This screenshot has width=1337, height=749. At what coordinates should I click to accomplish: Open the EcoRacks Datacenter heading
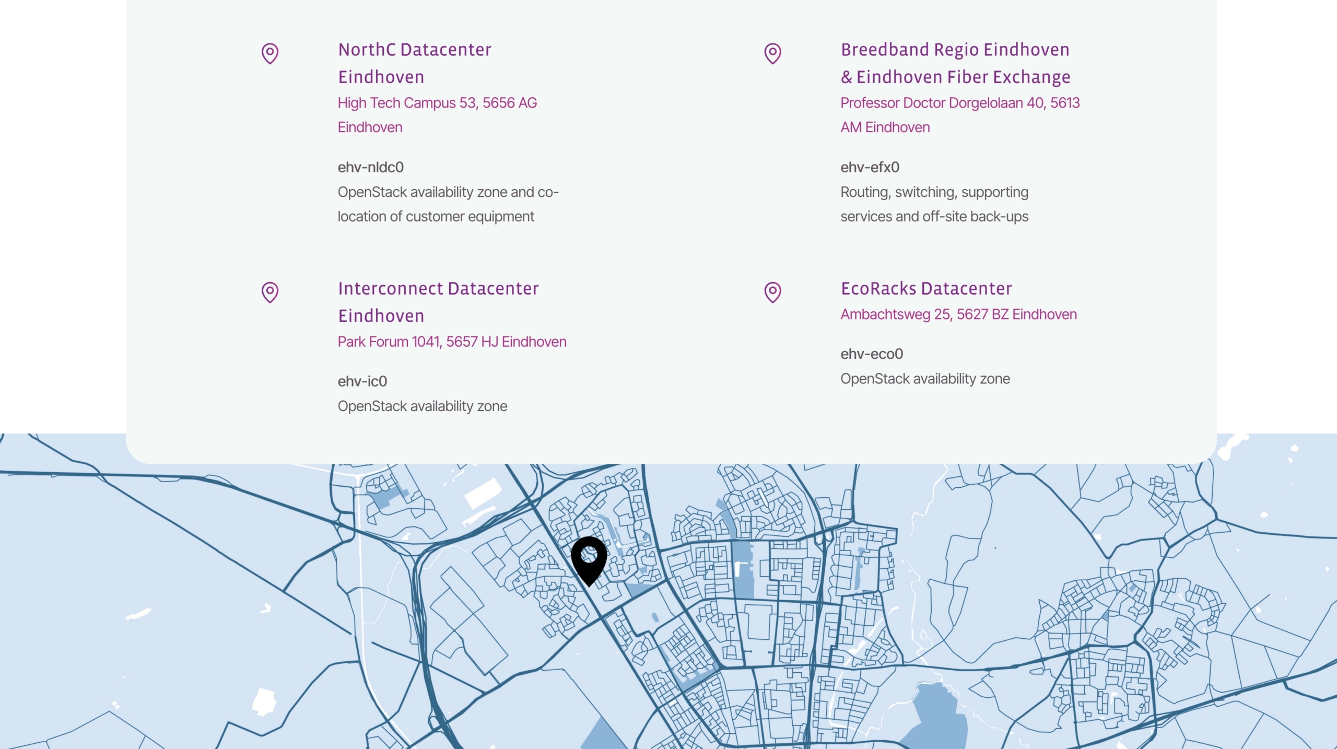tap(926, 288)
